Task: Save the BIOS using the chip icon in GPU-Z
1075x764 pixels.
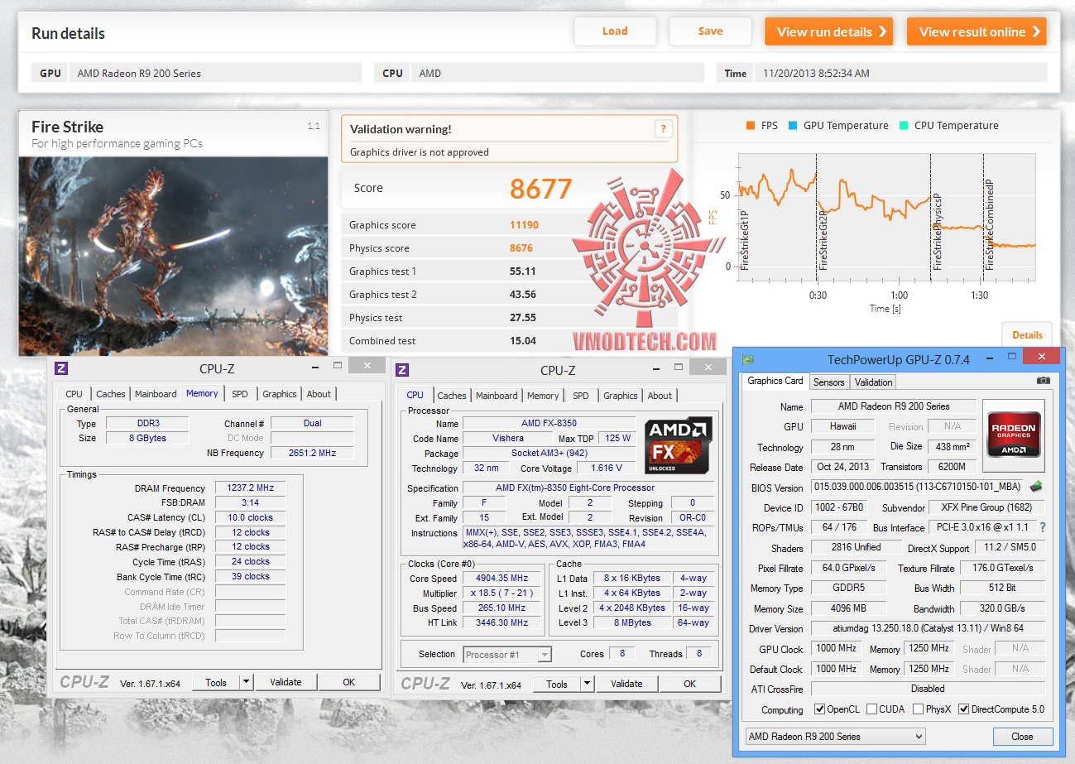Action: pyautogui.click(x=1035, y=487)
